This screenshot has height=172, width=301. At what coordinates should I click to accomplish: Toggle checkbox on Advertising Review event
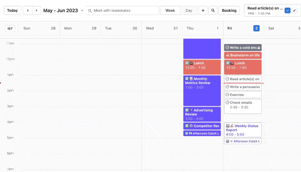(x=187, y=110)
